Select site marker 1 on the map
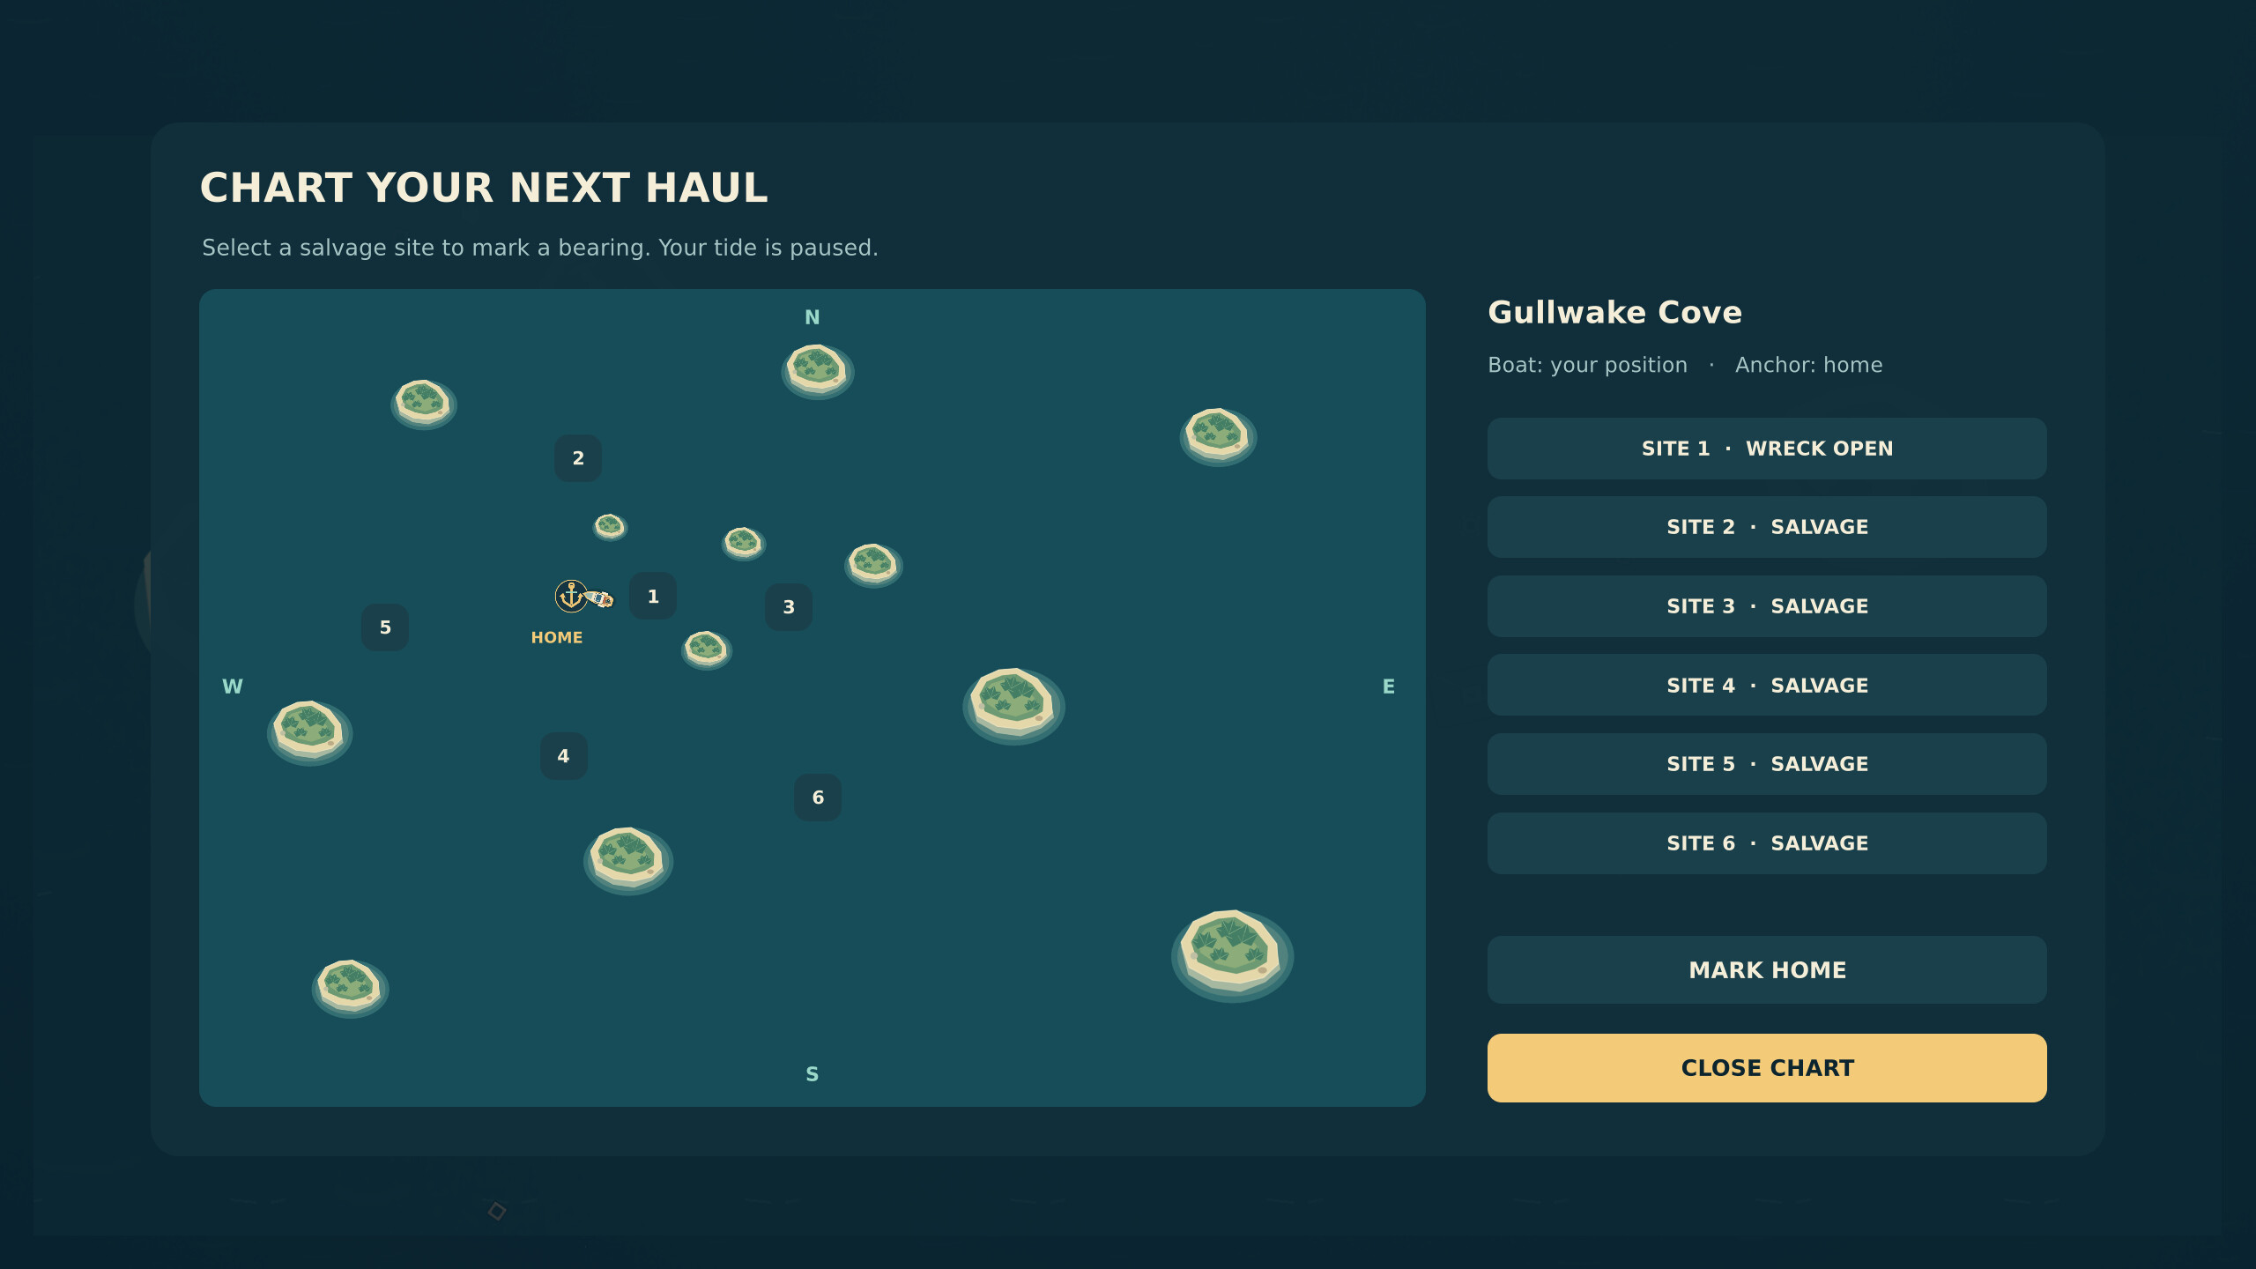 [653, 597]
